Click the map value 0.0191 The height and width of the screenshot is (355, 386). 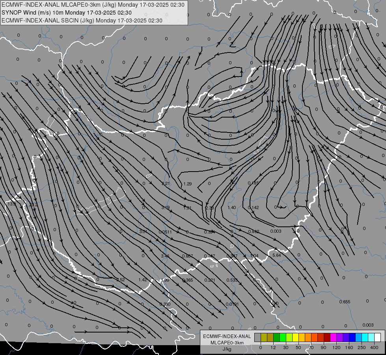click(232, 305)
